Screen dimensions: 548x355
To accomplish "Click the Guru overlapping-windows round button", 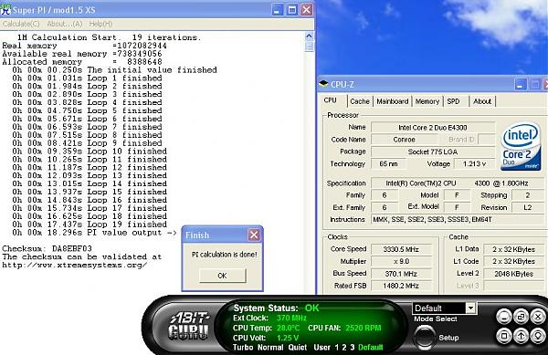I will [x=521, y=317].
